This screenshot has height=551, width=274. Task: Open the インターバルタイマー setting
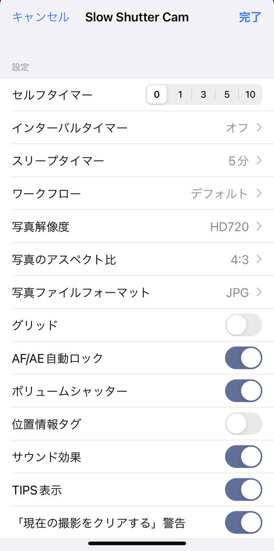click(x=137, y=128)
